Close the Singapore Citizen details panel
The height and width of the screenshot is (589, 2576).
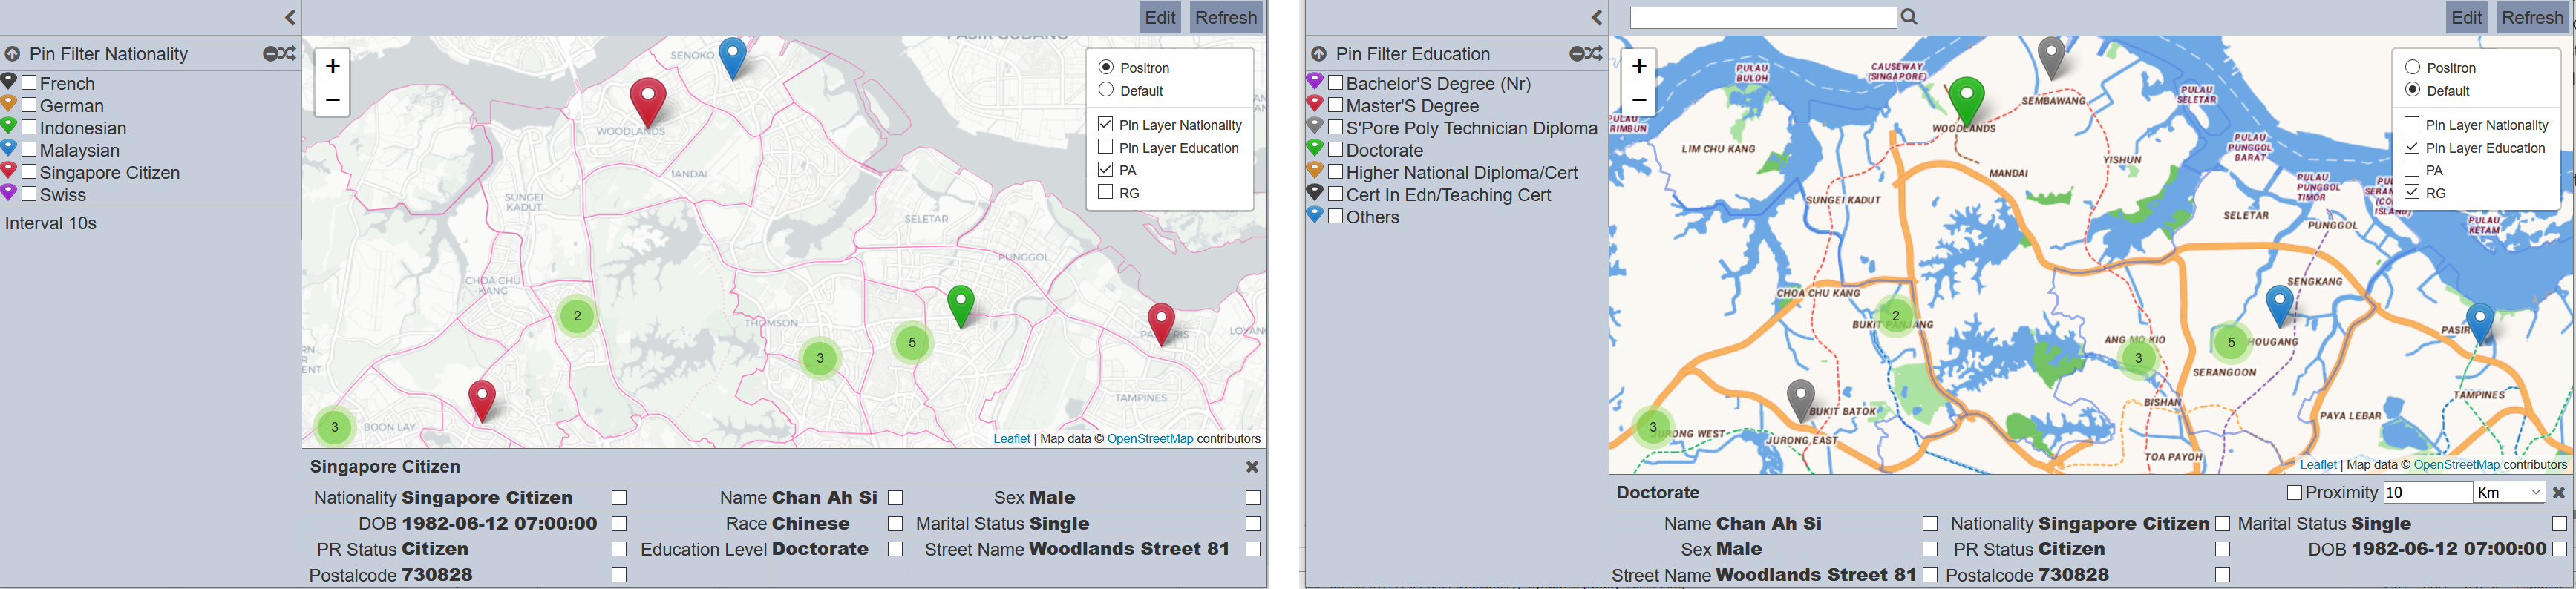click(x=1252, y=467)
